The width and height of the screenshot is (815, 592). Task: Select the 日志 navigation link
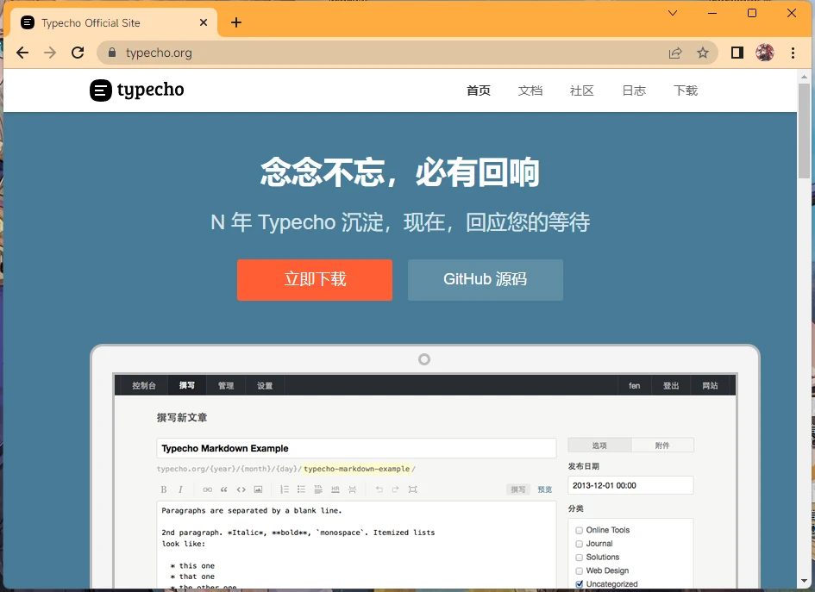point(634,90)
